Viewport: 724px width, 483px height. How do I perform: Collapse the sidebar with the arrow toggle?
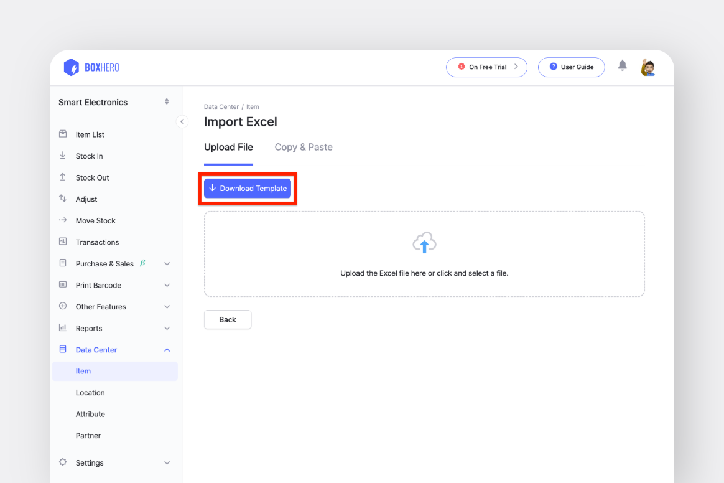click(182, 122)
